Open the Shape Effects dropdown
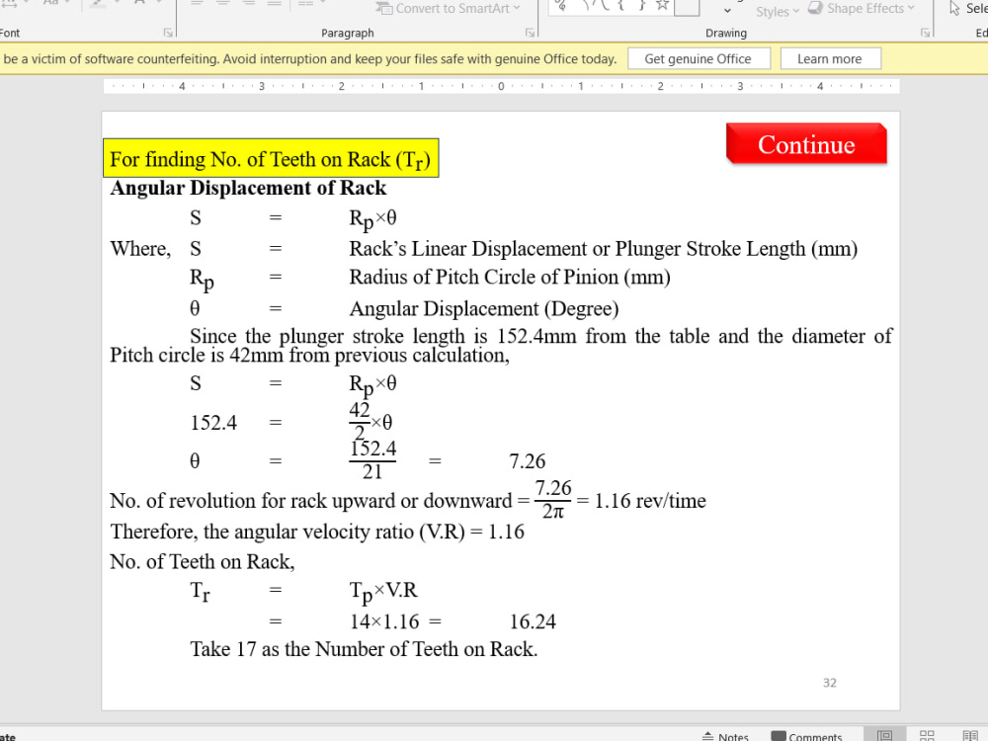 tap(861, 8)
